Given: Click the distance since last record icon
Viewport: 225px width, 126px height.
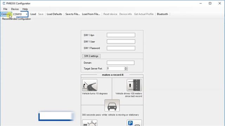Looking at the screenshot, I should (x=134, y=85).
